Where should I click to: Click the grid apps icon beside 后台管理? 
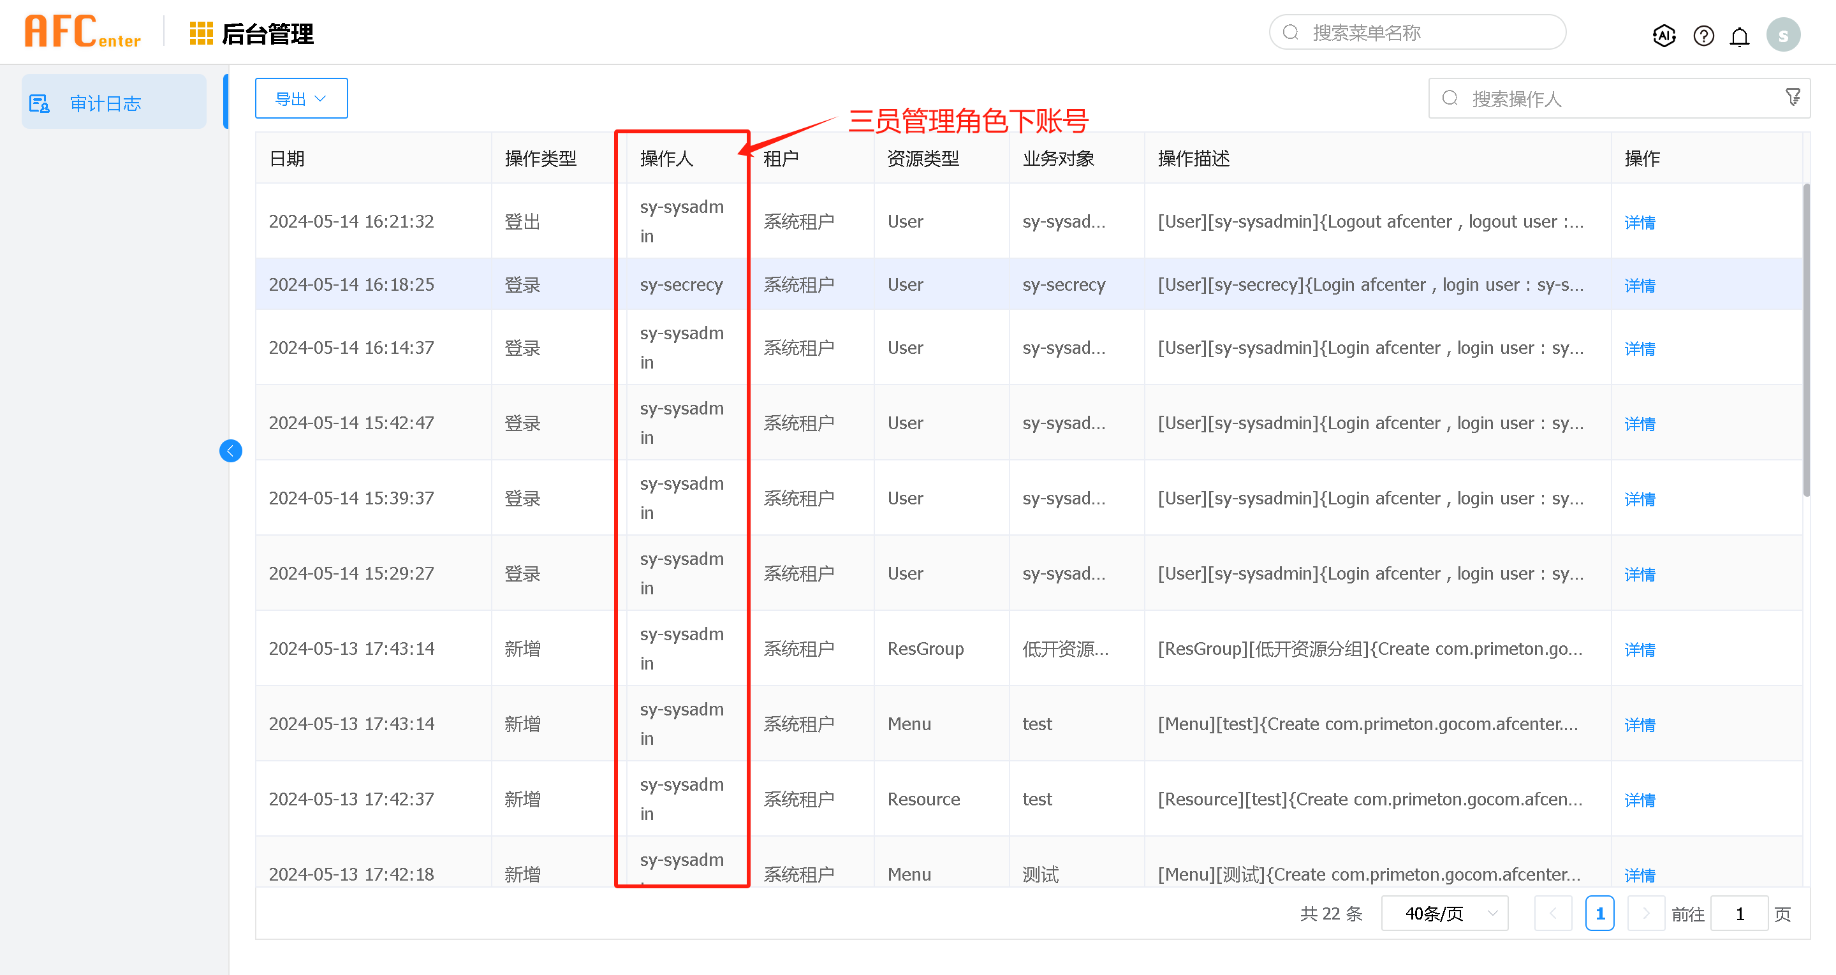(x=200, y=34)
